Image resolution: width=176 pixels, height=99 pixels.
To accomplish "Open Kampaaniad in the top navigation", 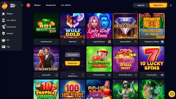I will tap(51, 5).
